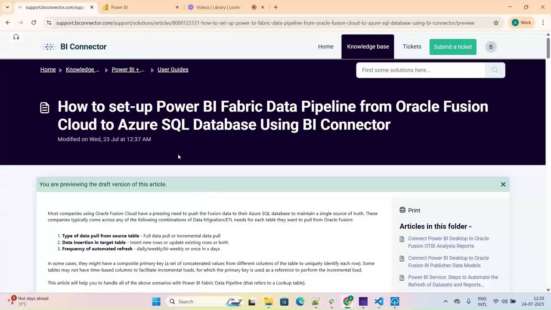551x310 pixels.
Task: Click User Guides breadcrumb link
Action: (x=173, y=70)
